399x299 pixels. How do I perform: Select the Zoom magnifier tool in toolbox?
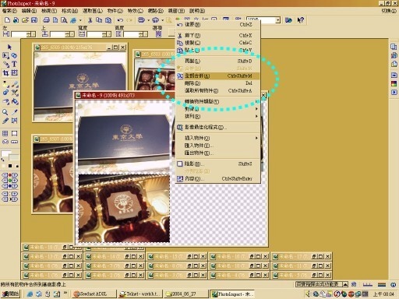coord(5,112)
